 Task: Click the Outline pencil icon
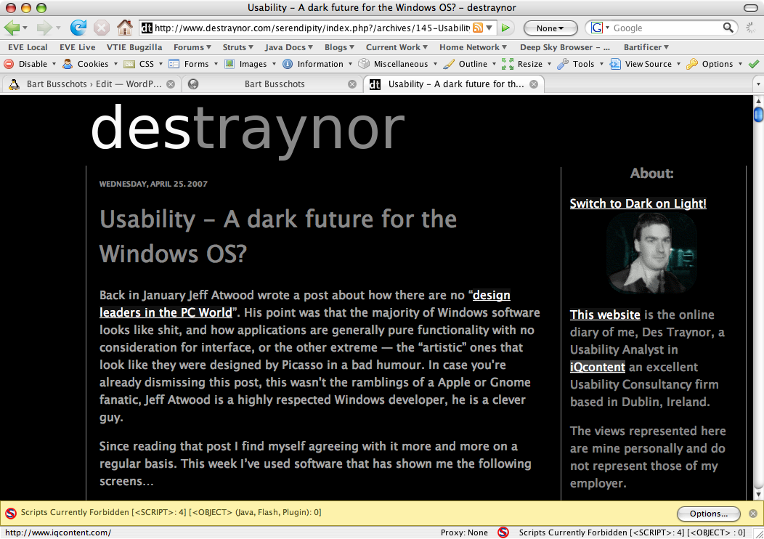449,64
